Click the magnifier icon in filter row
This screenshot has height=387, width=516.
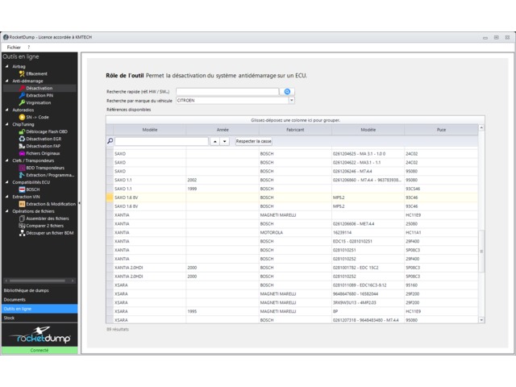coord(110,141)
